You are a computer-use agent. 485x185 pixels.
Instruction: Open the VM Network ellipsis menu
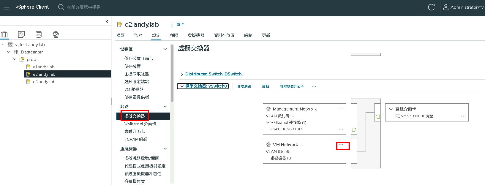[x=341, y=145]
